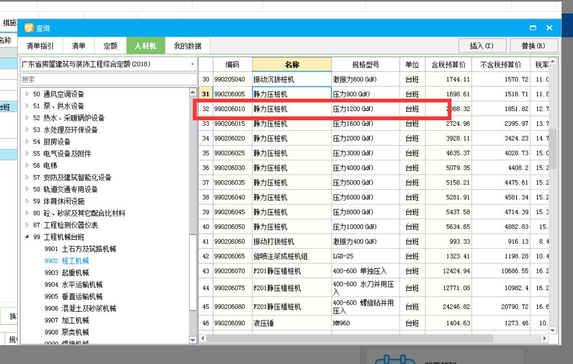The image size is (573, 364).
Task: Expand tree node 55 电气设备及附件
Action: click(27, 154)
